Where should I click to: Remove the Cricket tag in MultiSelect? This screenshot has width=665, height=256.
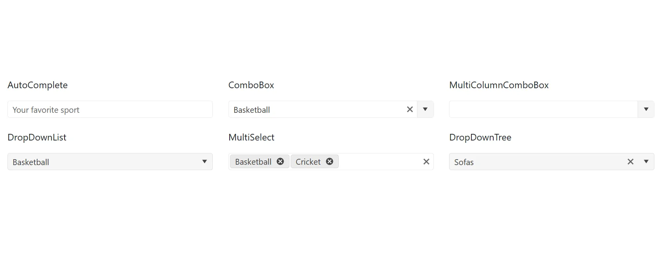coord(329,162)
